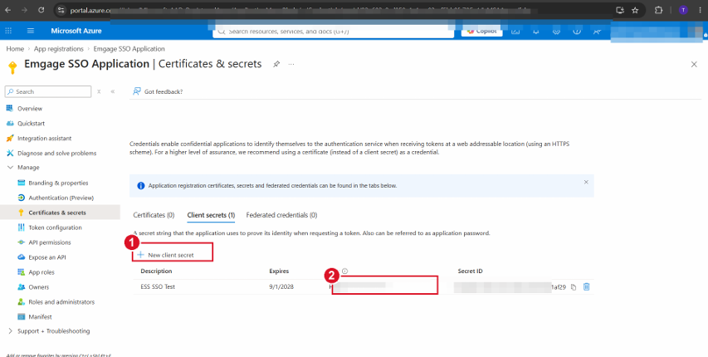The height and width of the screenshot is (357, 708).
Task: Open browser extensions puzzle icon
Action: point(658,10)
